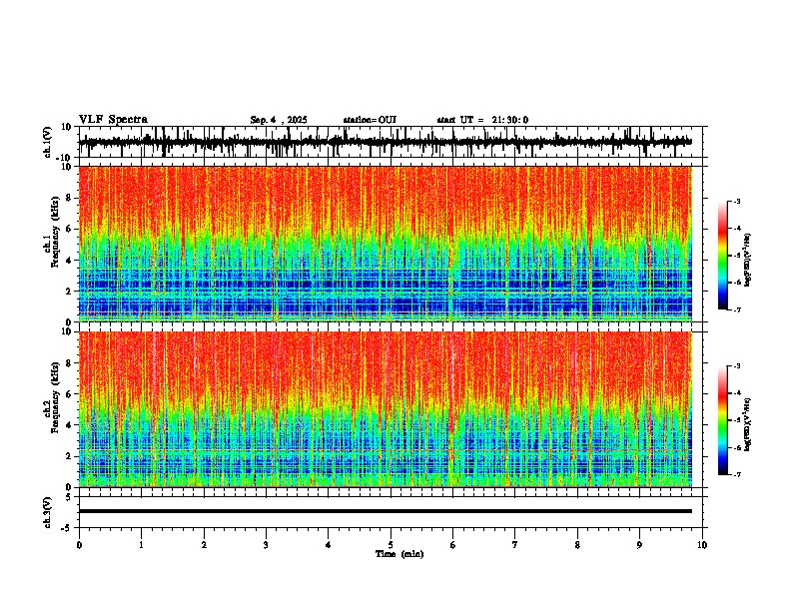
Task: Click the time-axis tick label "2"
Action: coord(204,545)
